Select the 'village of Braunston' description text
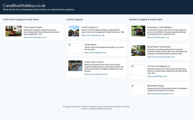Screen dimensions: 193x120 tap(104, 68)
